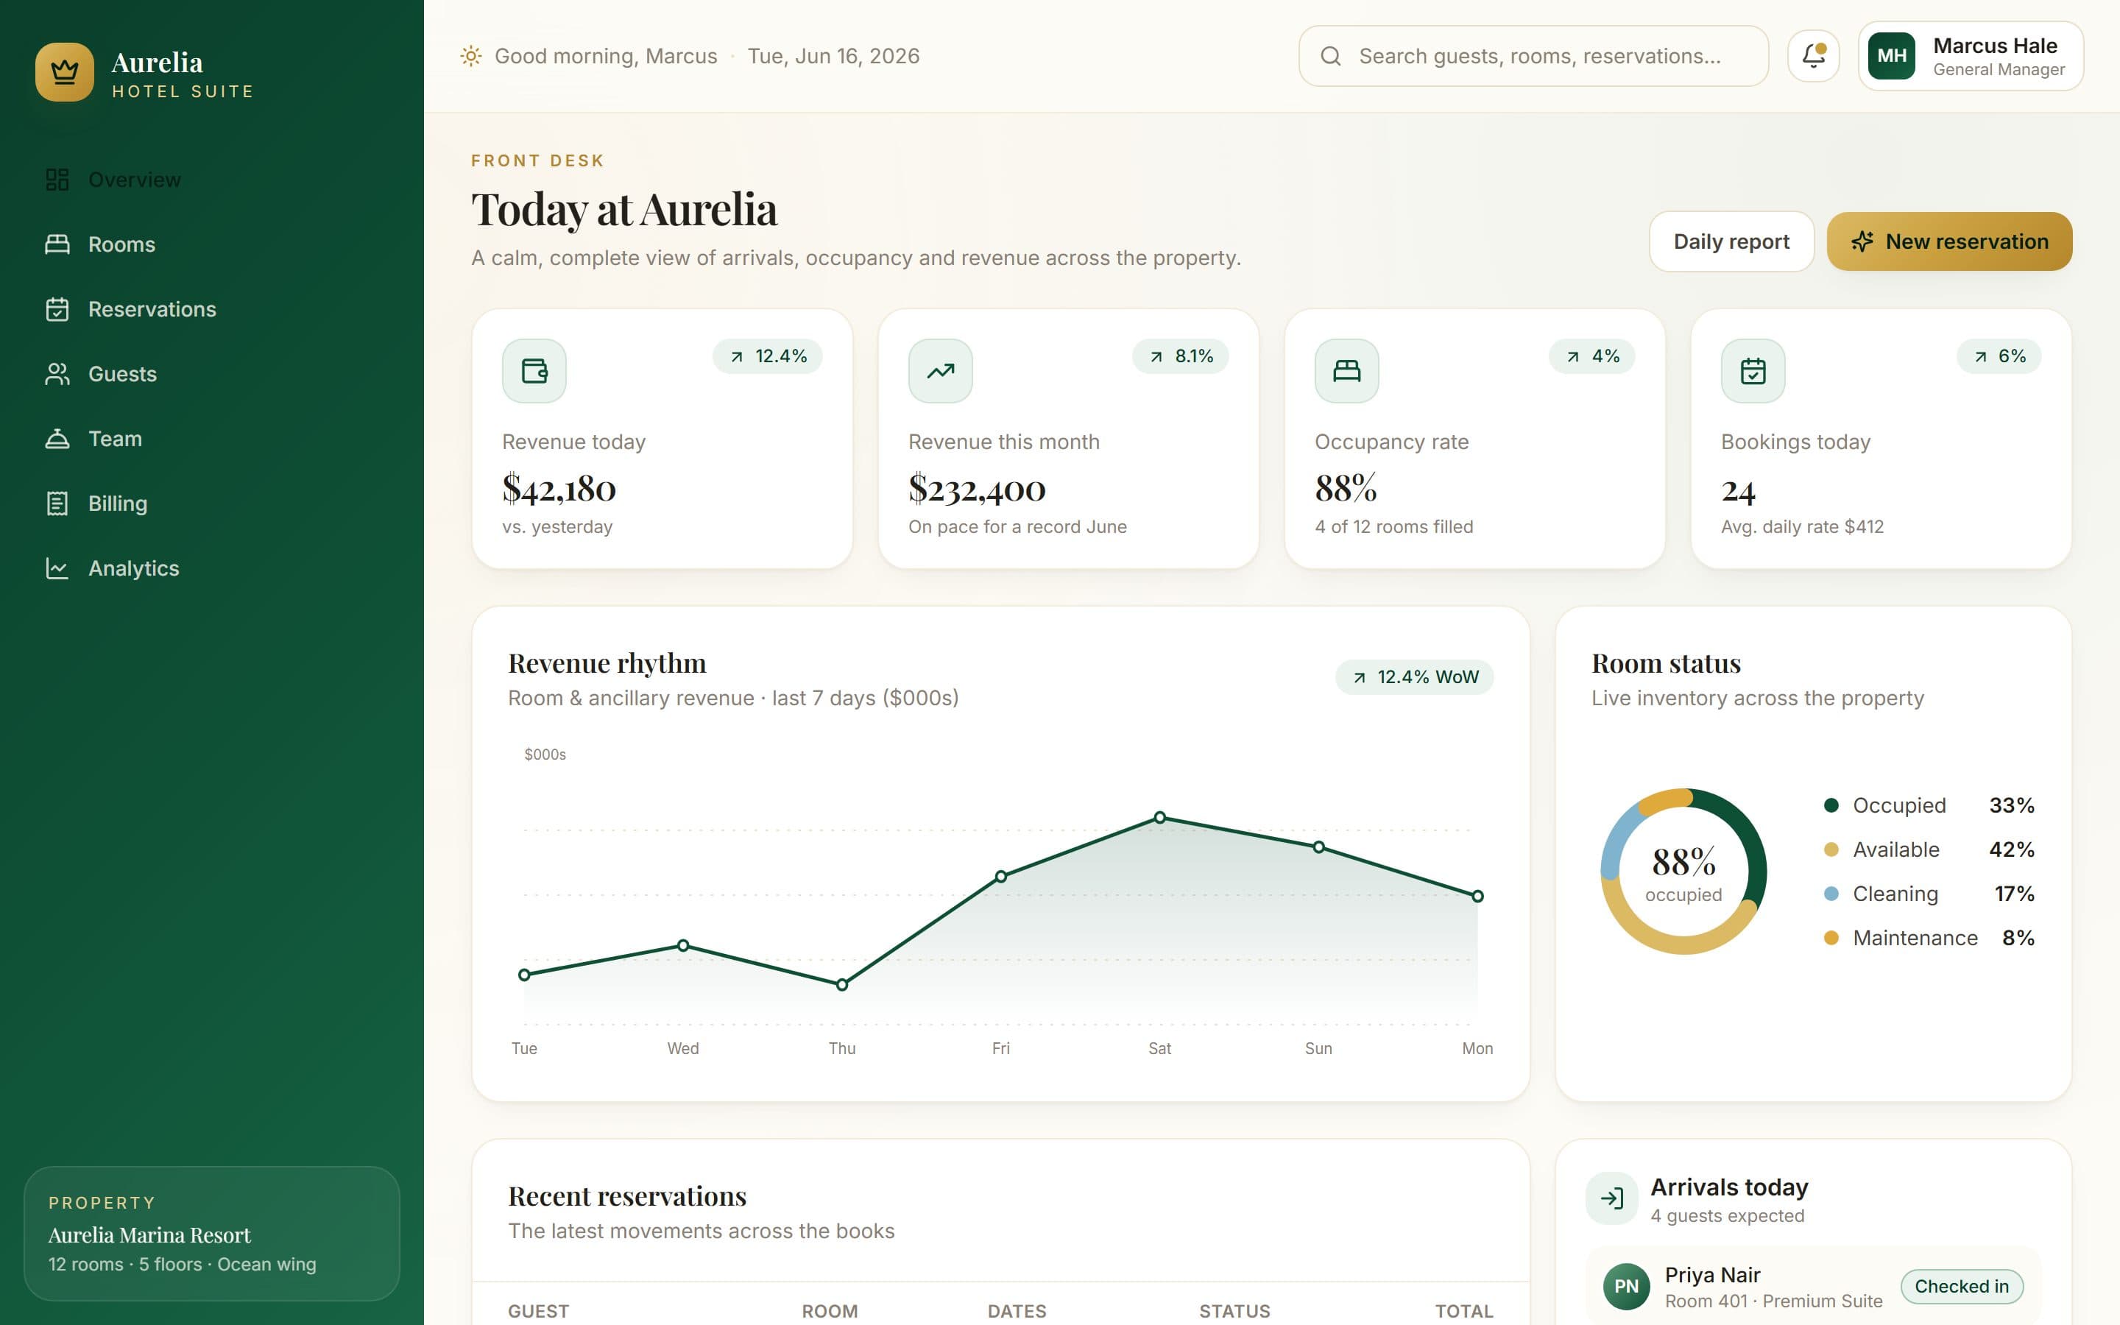The height and width of the screenshot is (1325, 2120).
Task: Click the STATUS column header
Action: (x=1234, y=1311)
